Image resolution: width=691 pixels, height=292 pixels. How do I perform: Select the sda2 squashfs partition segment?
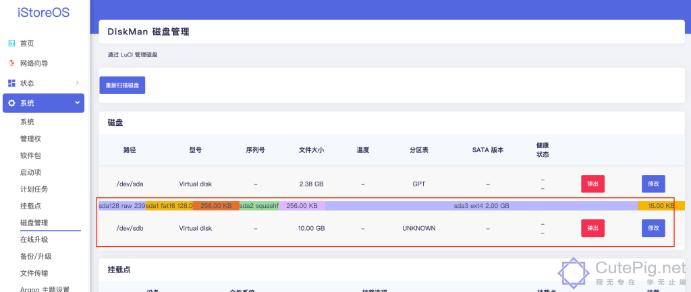(x=259, y=205)
